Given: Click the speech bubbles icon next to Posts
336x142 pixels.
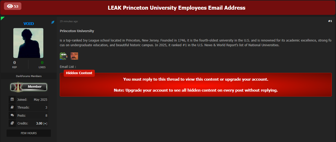Looking at the screenshot, I should [x=12, y=115].
